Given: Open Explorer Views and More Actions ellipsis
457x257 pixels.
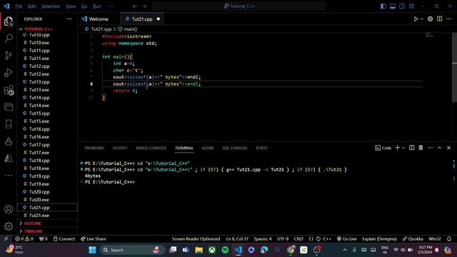Looking at the screenshot, I should point(69,19).
